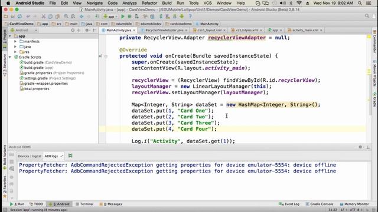The width and height of the screenshot is (378, 212).
Task: Click the Android Device Monitor icon
Action: pos(181,16)
